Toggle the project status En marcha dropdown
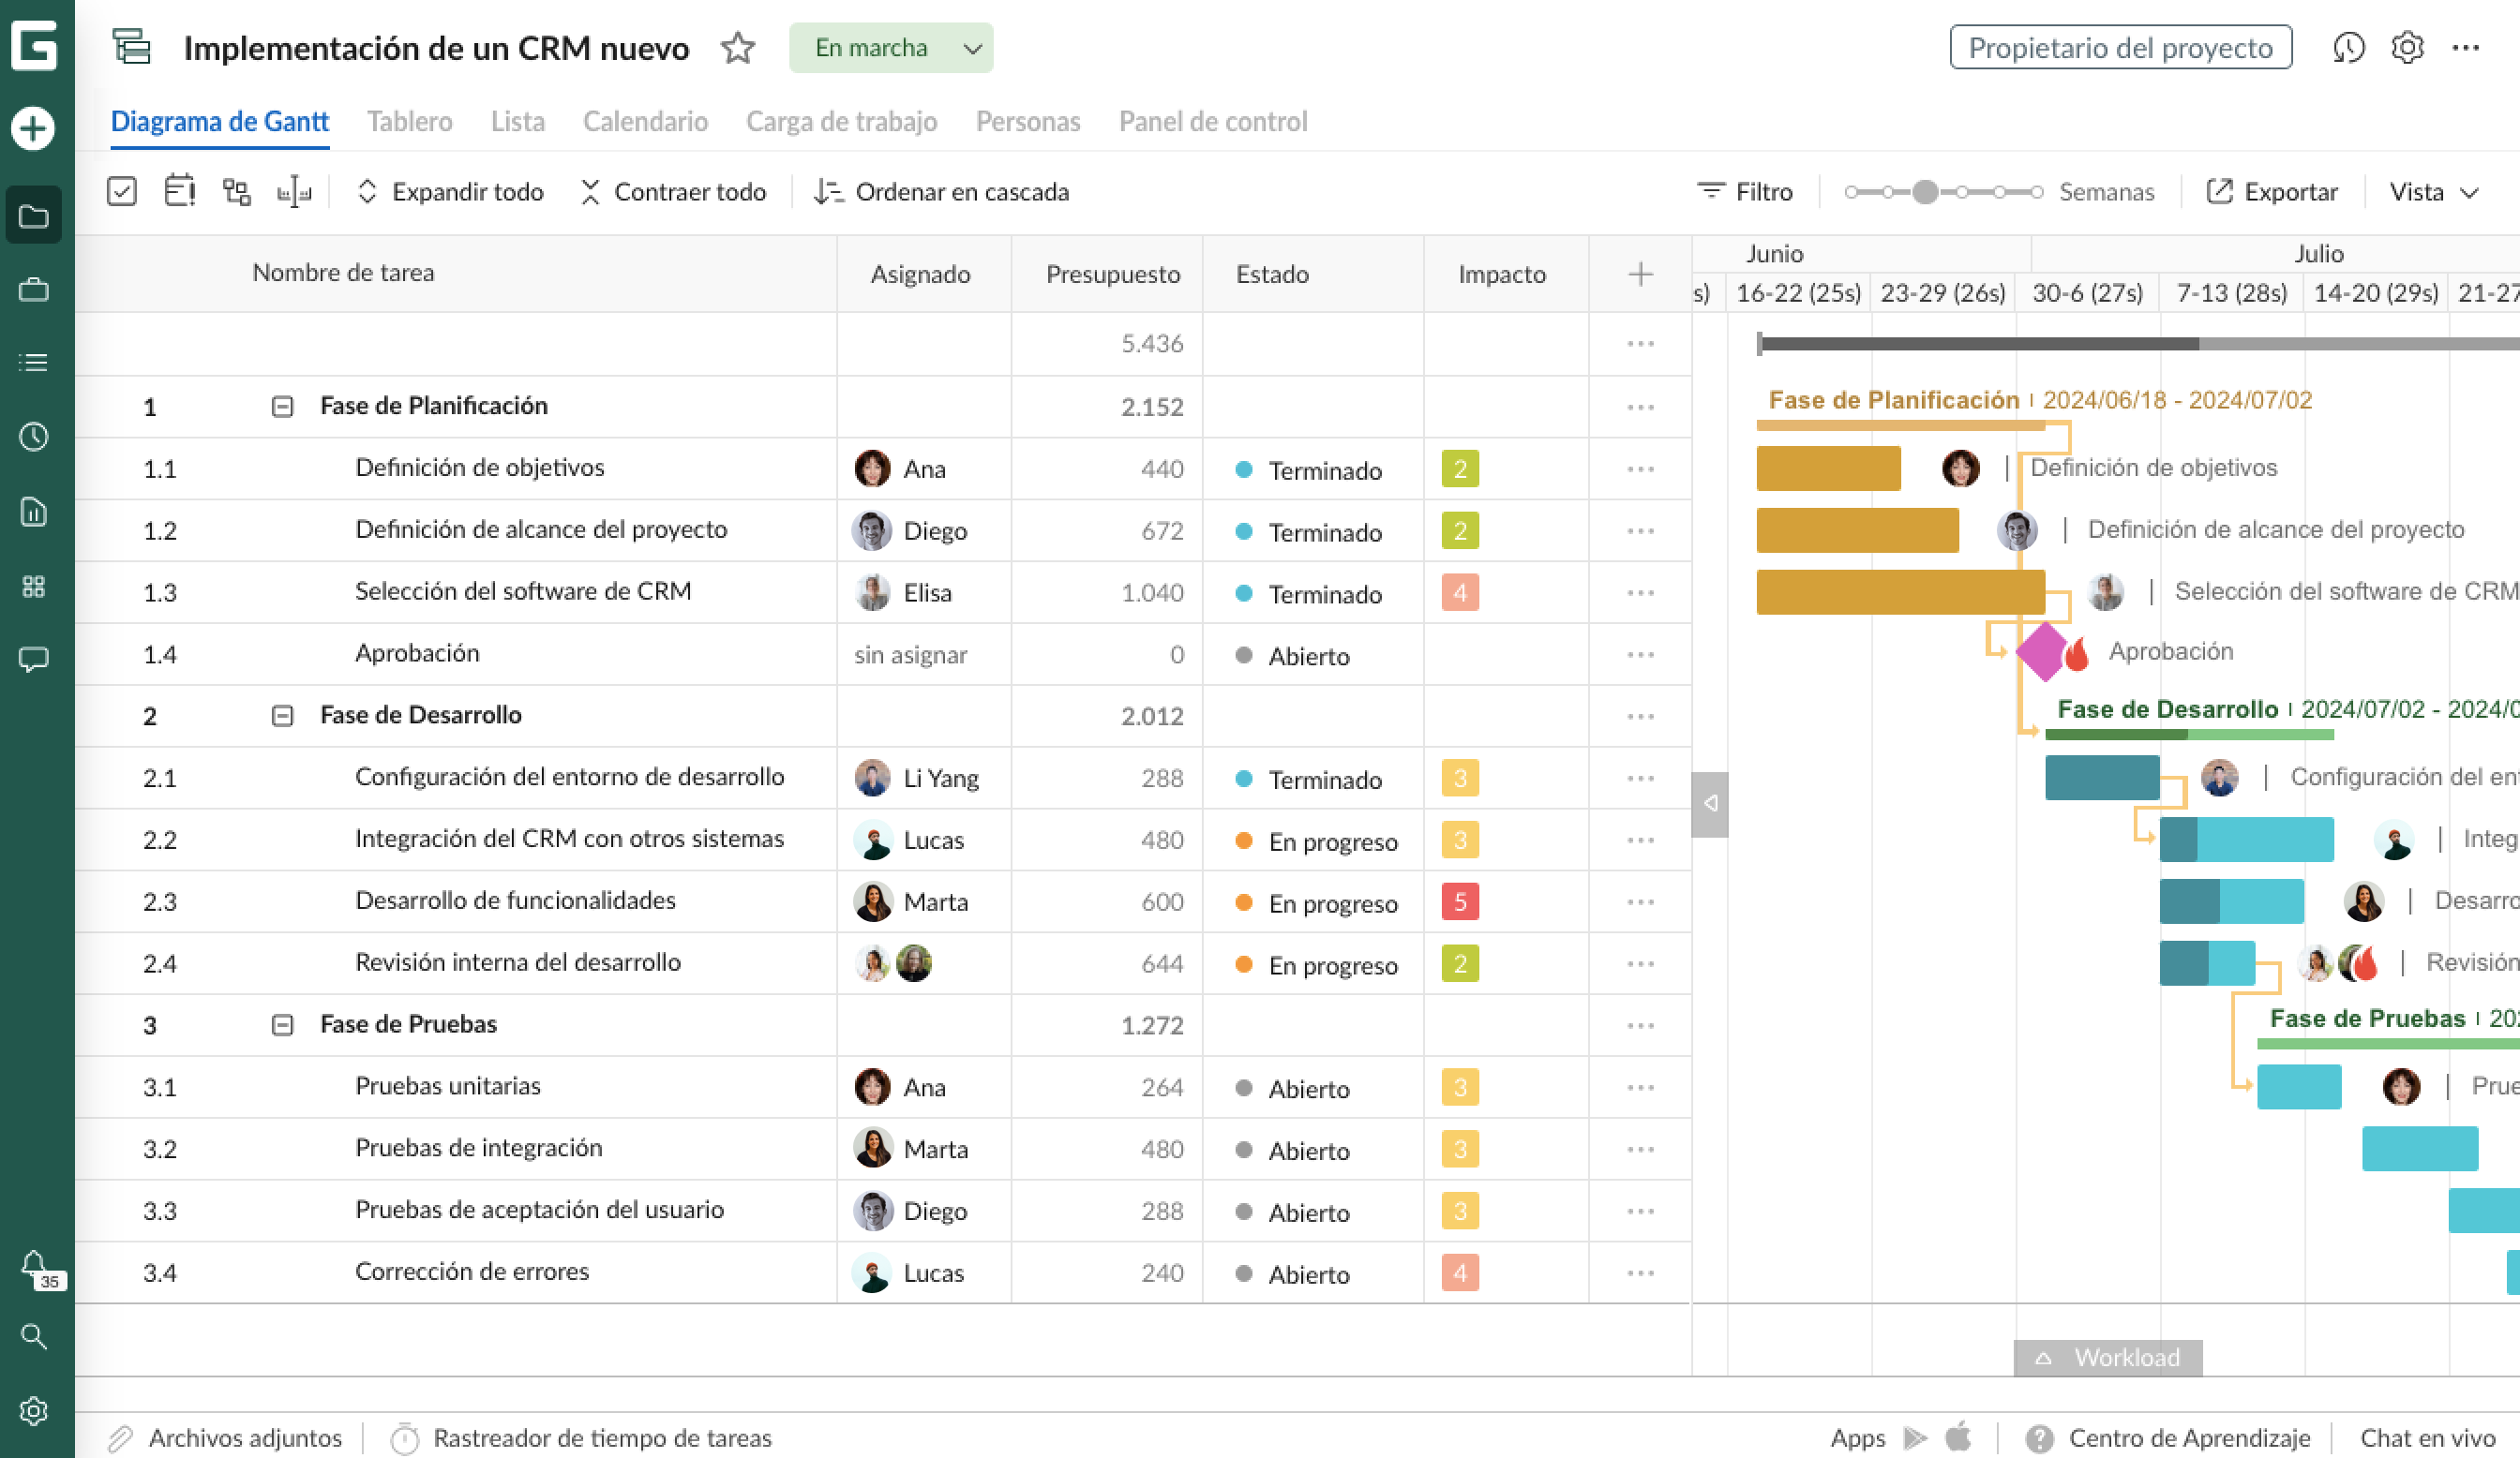 896,47
